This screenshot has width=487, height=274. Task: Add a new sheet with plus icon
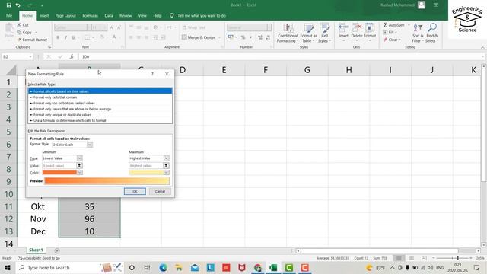pos(57,250)
